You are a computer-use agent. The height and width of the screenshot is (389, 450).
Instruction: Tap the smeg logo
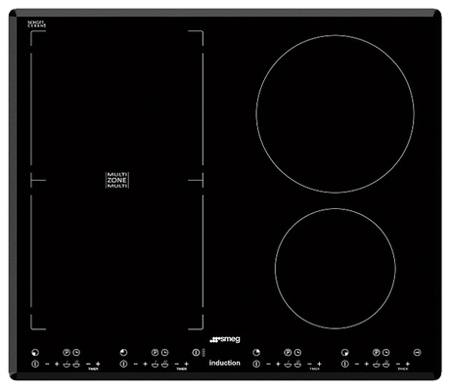[x=225, y=339]
